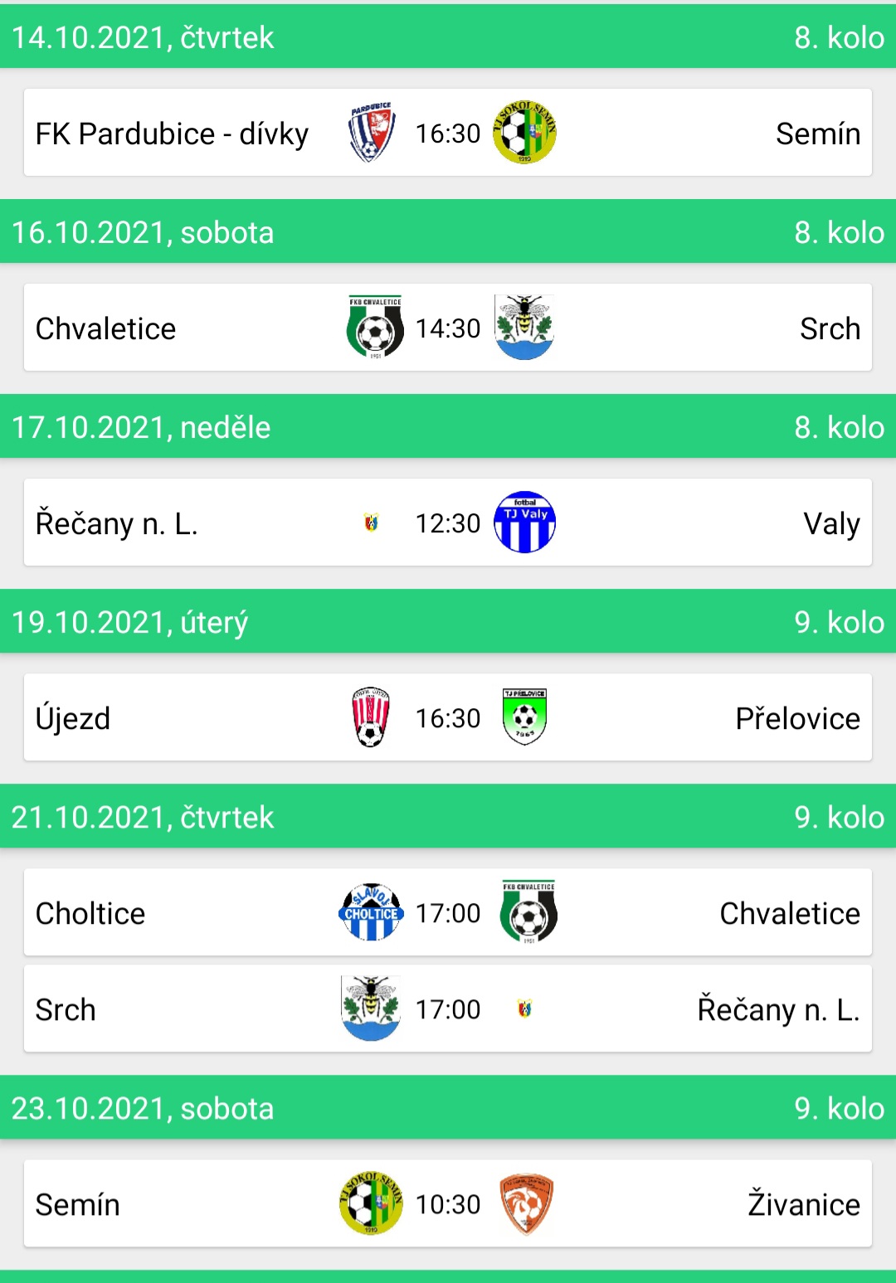Open the FK Pardubice - dívky team name
896x1283 pixels.
[x=172, y=134]
